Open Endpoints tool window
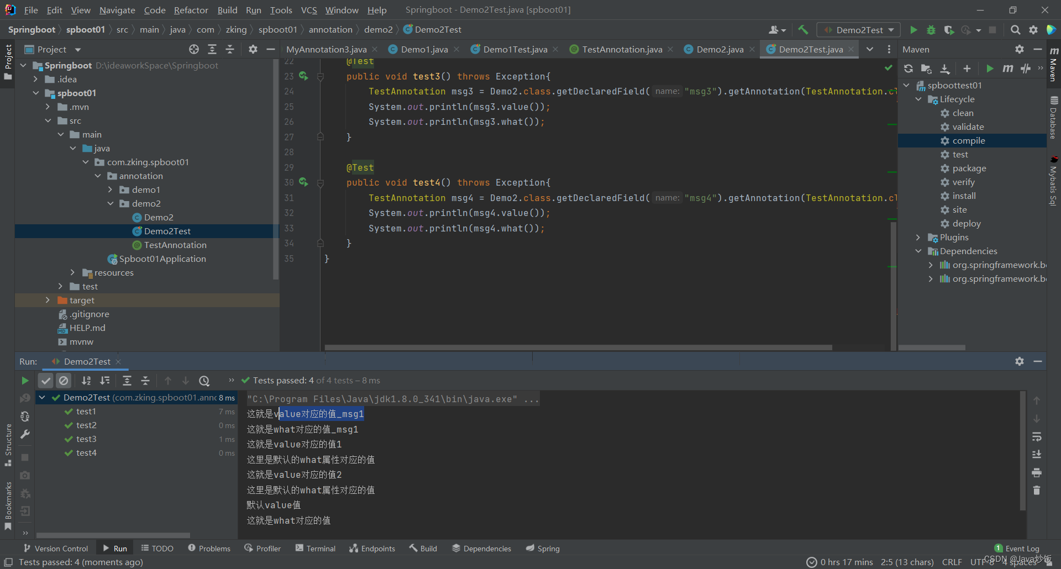This screenshot has height=569, width=1061. [x=372, y=549]
